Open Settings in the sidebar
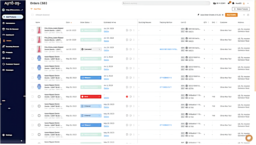 pos(9,135)
